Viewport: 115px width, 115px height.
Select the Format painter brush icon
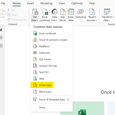point(9,19)
